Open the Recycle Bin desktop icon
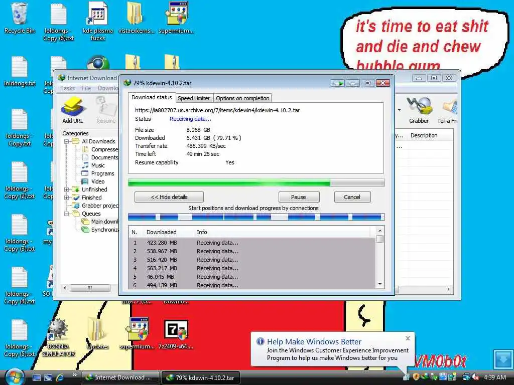The height and width of the screenshot is (385, 514). click(20, 18)
